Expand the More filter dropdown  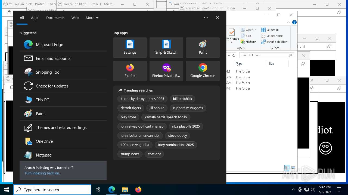92,18
